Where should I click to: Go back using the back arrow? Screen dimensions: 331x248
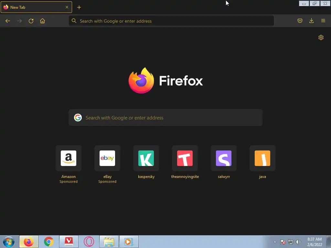pyautogui.click(x=8, y=21)
